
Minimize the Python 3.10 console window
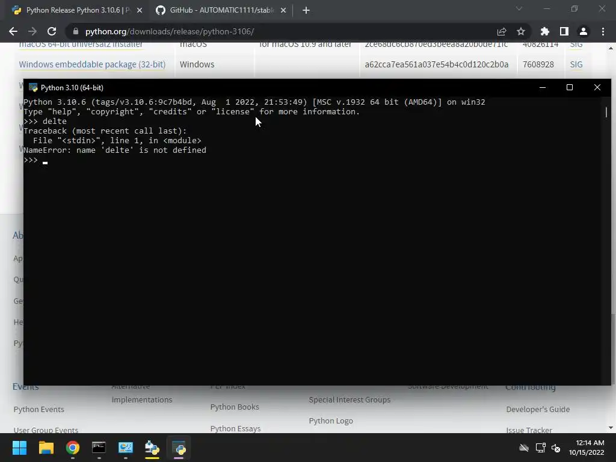(543, 87)
